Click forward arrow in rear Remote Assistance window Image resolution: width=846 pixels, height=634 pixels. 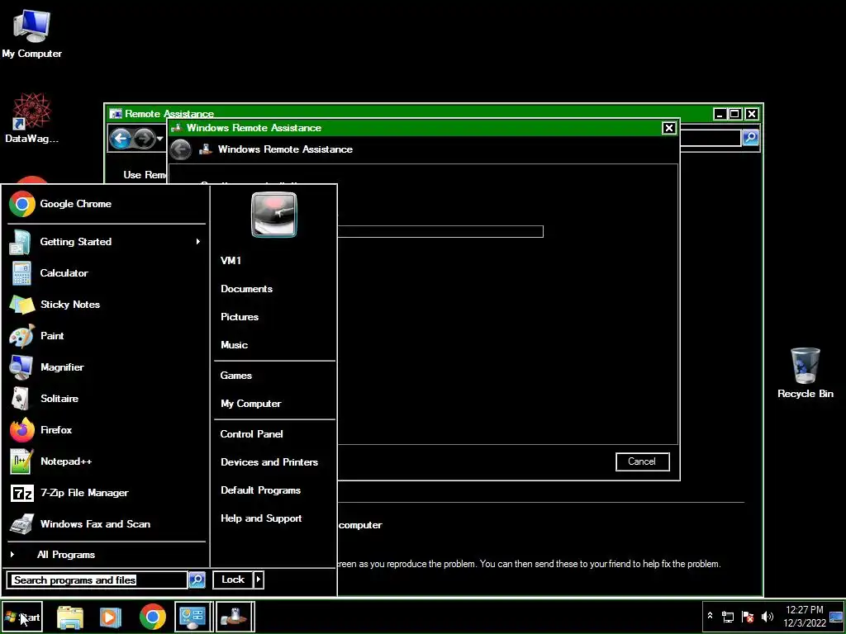(144, 139)
